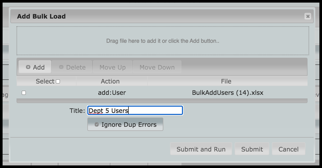Click the File column header
322x168 pixels.
[x=226, y=81]
